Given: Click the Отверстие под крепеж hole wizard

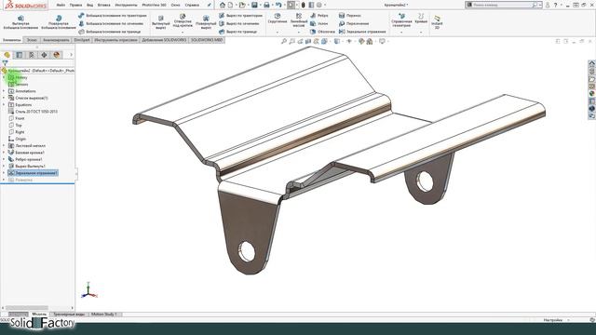Looking at the screenshot, I should coord(183,21).
